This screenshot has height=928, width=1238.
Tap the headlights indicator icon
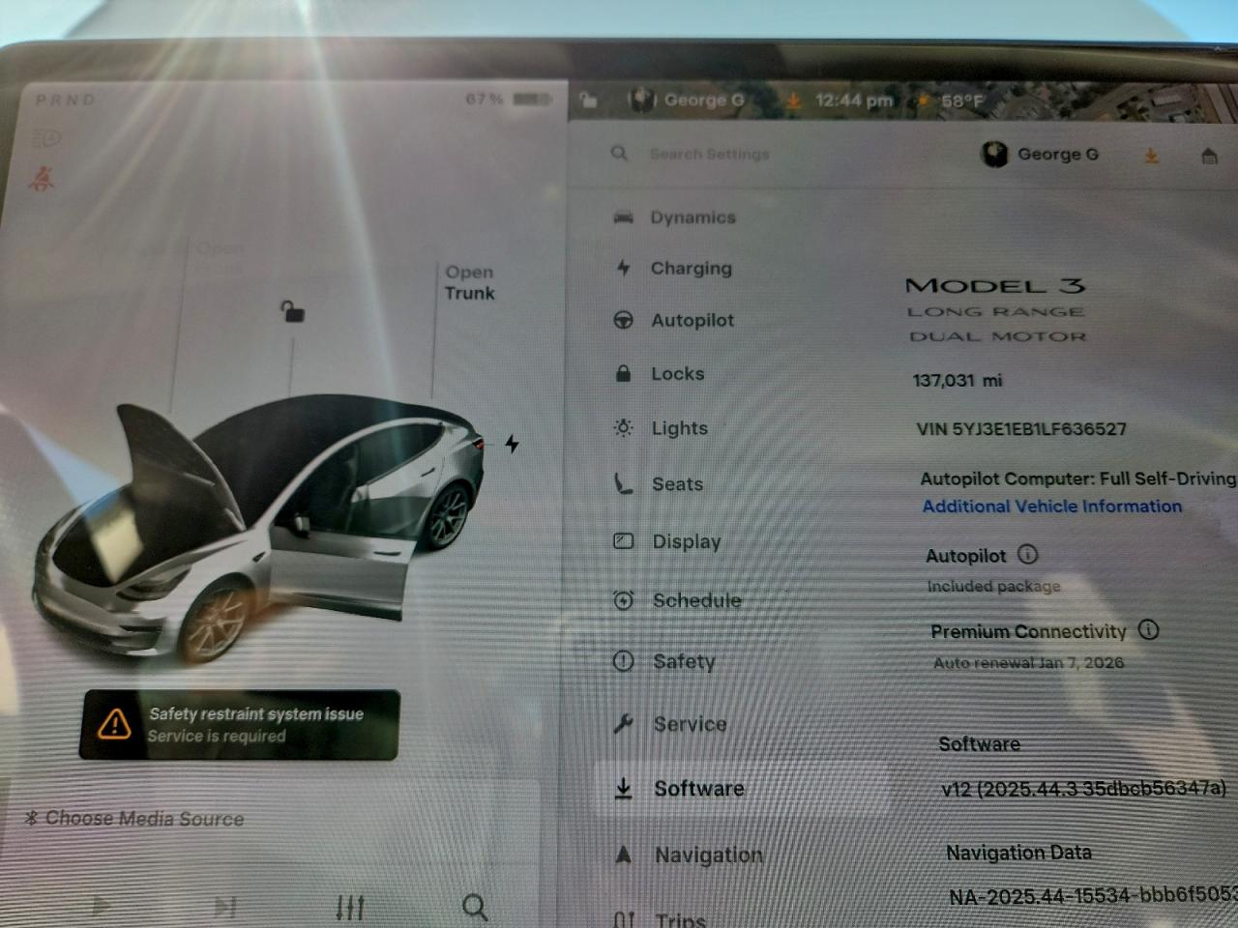point(46,138)
